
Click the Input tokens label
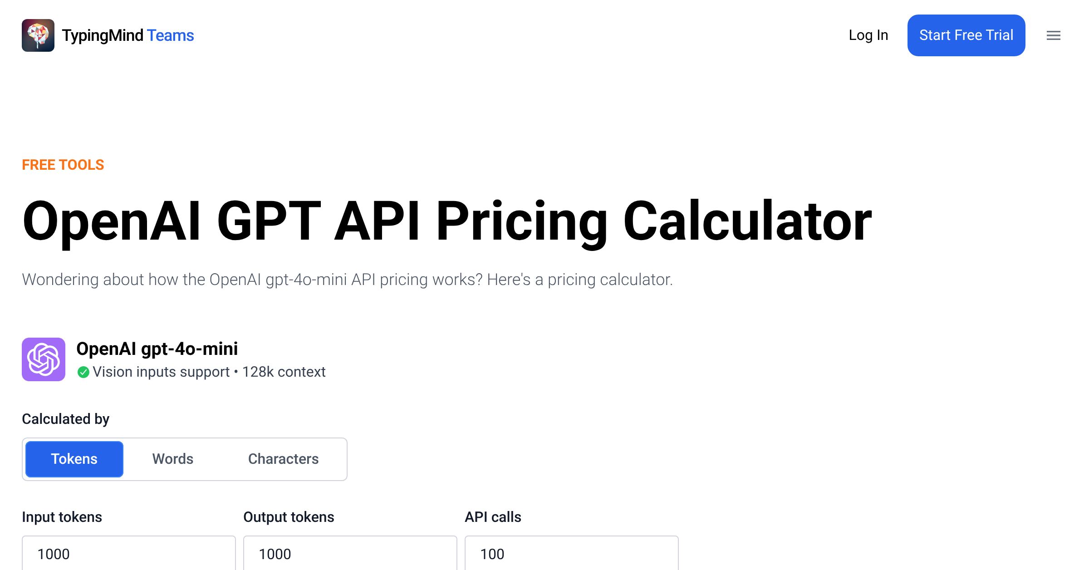pyautogui.click(x=62, y=517)
